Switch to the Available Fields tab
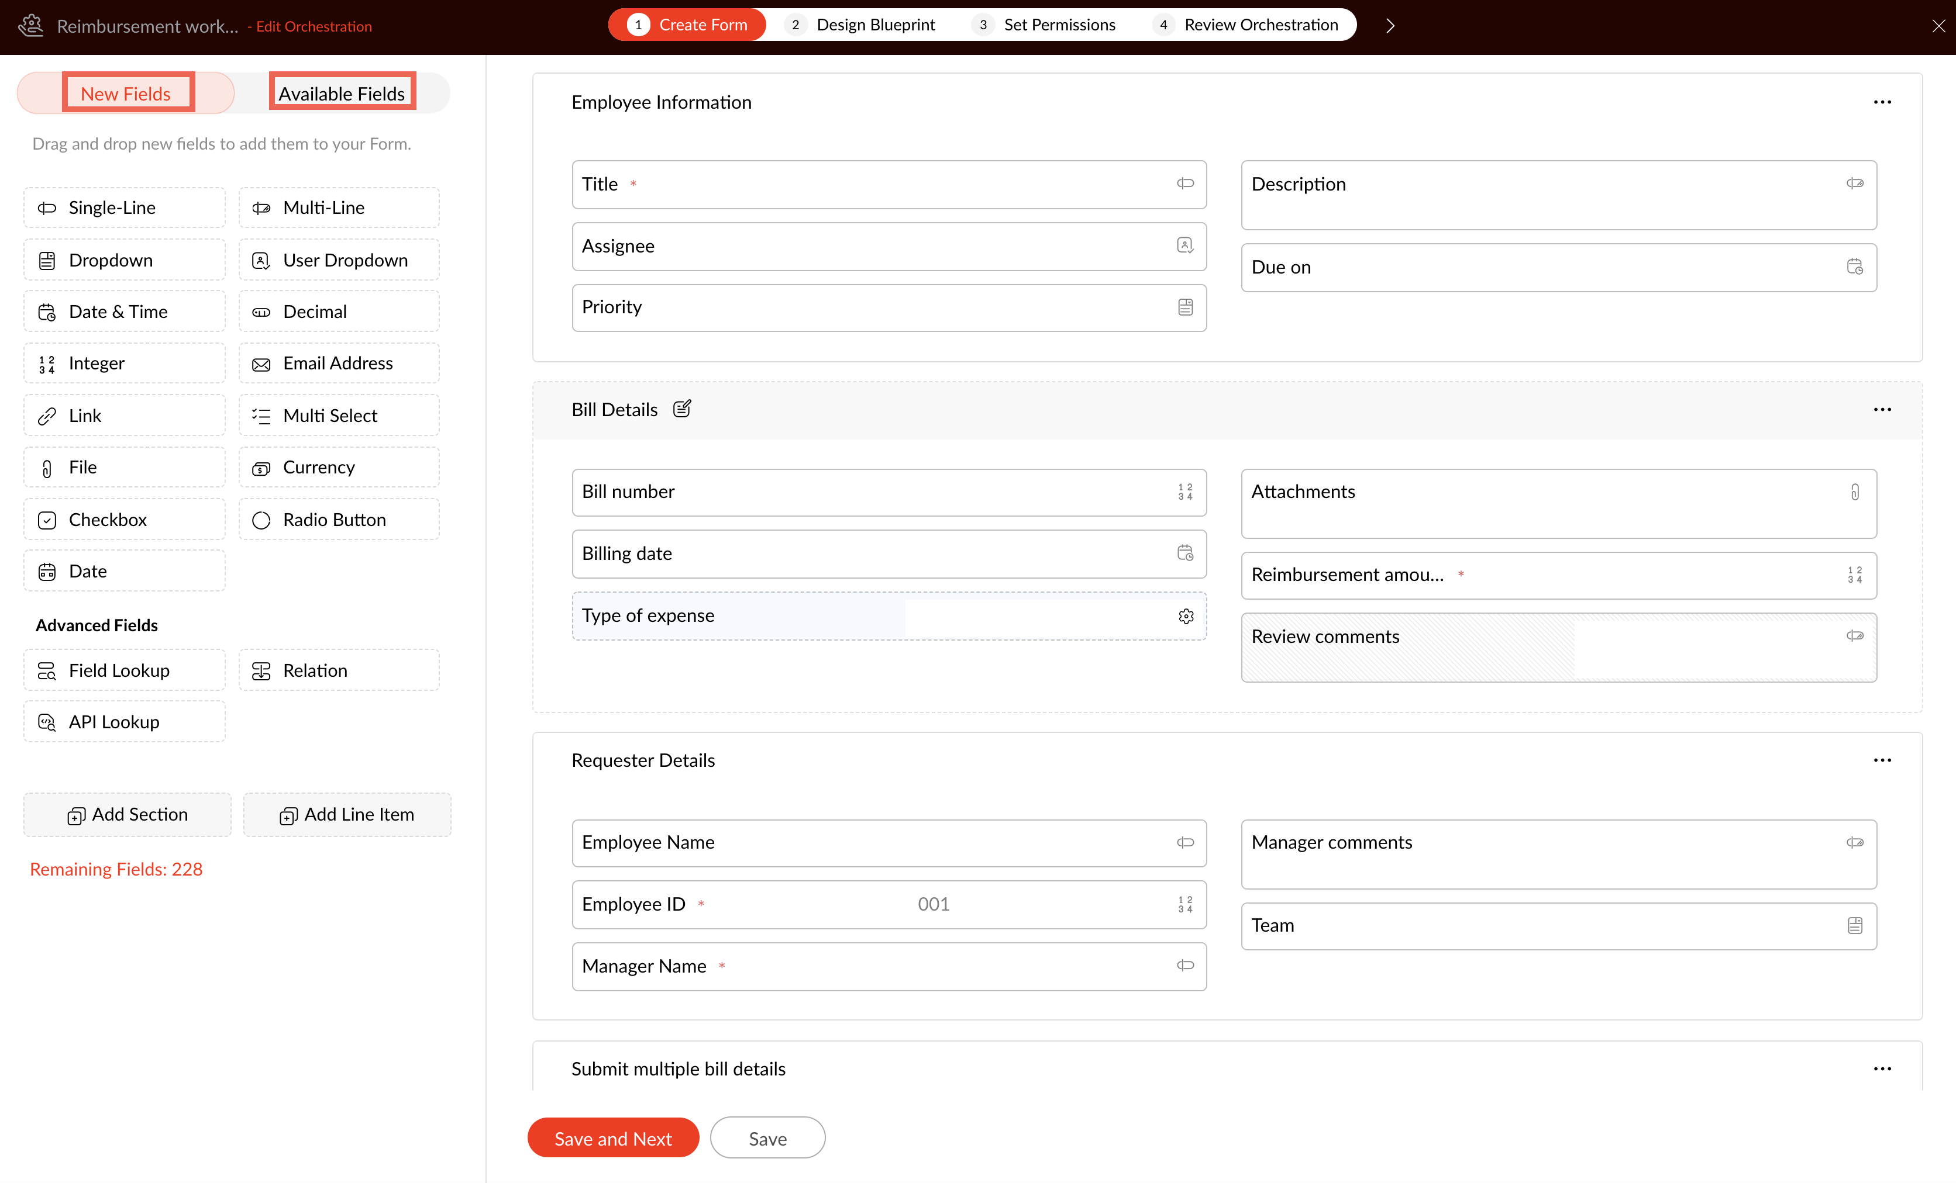The width and height of the screenshot is (1956, 1183). point(342,93)
